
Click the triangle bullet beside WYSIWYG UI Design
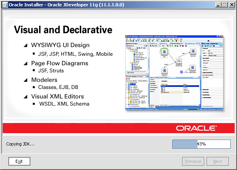pos(26,45)
